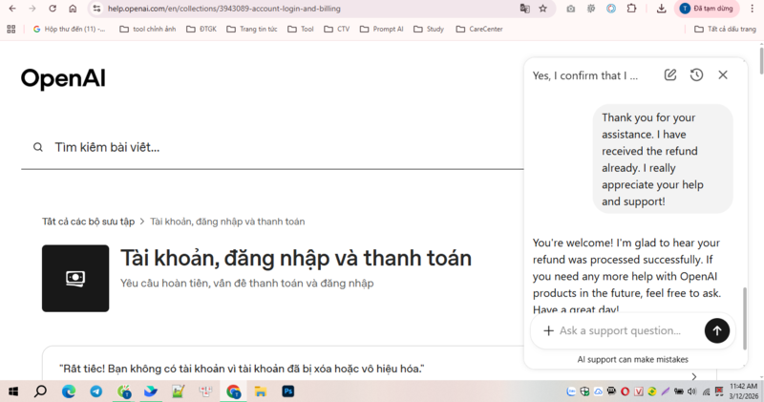Open Photoshop from the taskbar
The height and width of the screenshot is (402, 764).
(288, 391)
